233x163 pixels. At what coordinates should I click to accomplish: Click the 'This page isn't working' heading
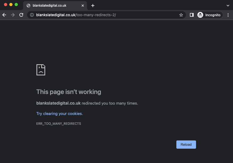click(69, 92)
